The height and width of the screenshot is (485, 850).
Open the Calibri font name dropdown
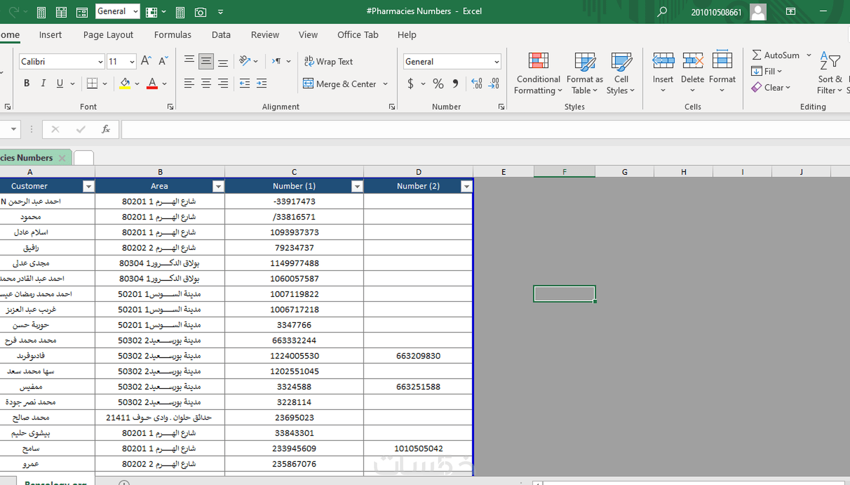coord(100,61)
